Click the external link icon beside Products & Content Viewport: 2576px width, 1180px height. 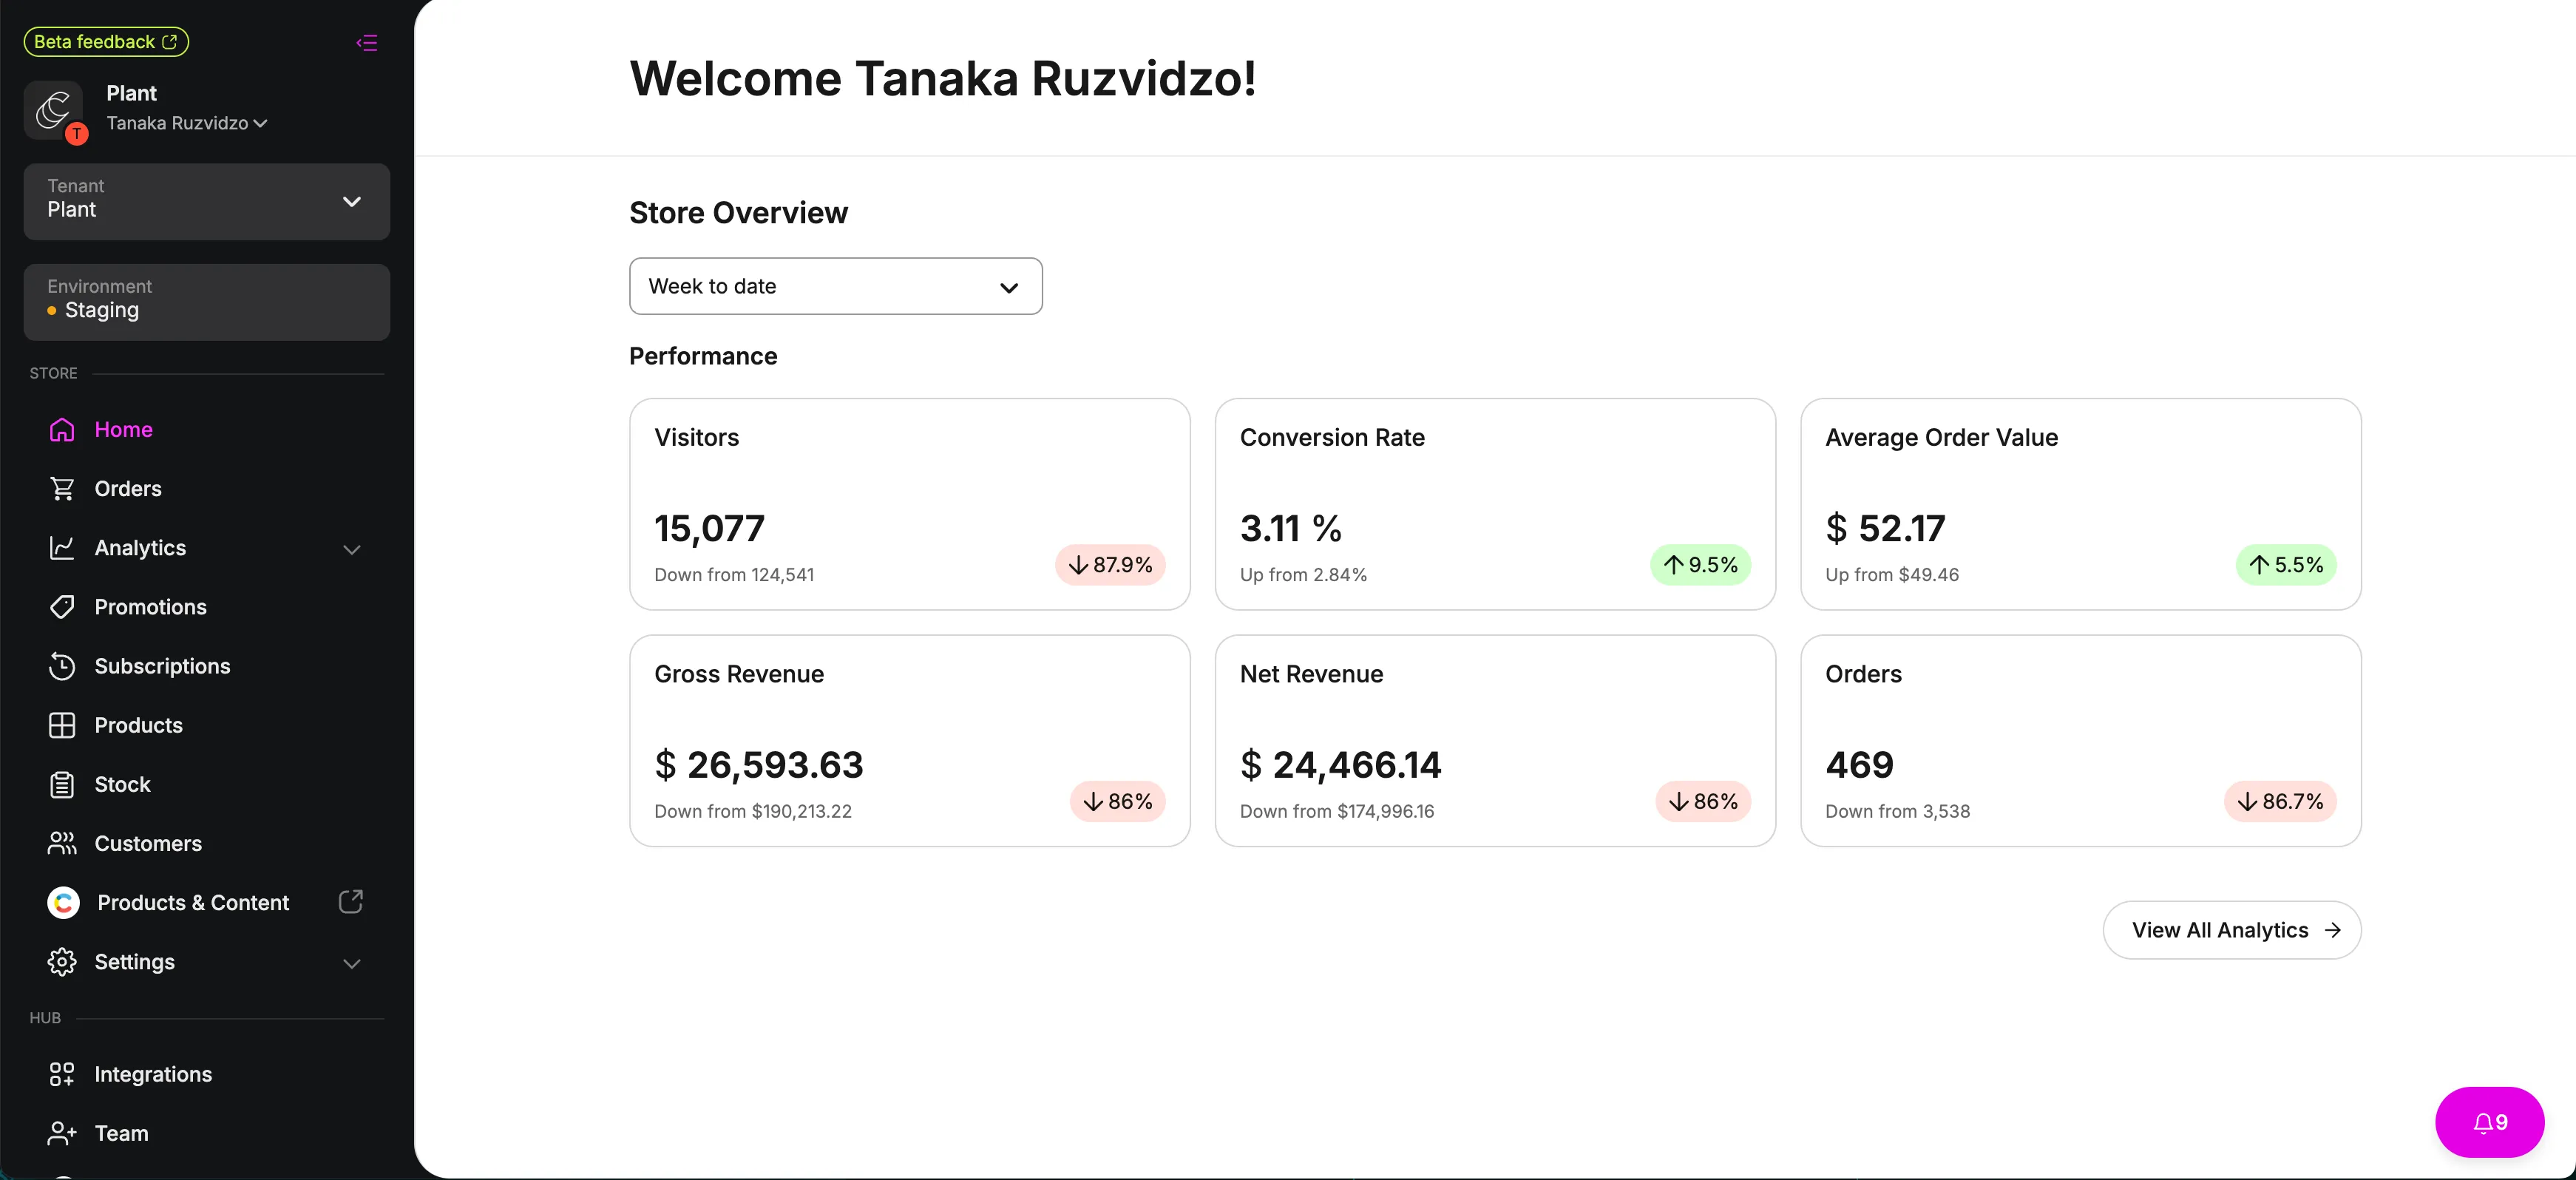(x=351, y=902)
